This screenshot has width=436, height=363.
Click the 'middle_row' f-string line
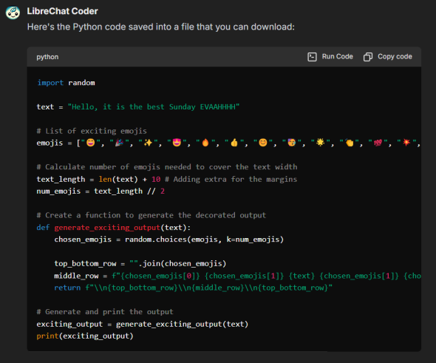pyautogui.click(x=237, y=276)
